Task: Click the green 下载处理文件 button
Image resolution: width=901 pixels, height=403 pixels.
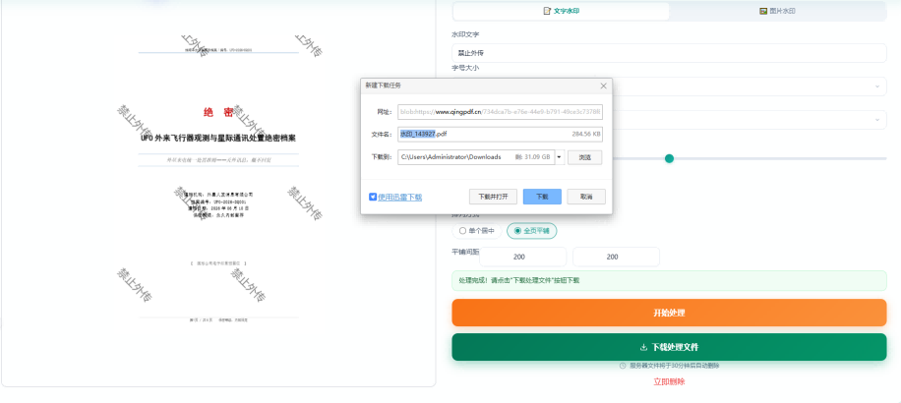Action: [669, 347]
